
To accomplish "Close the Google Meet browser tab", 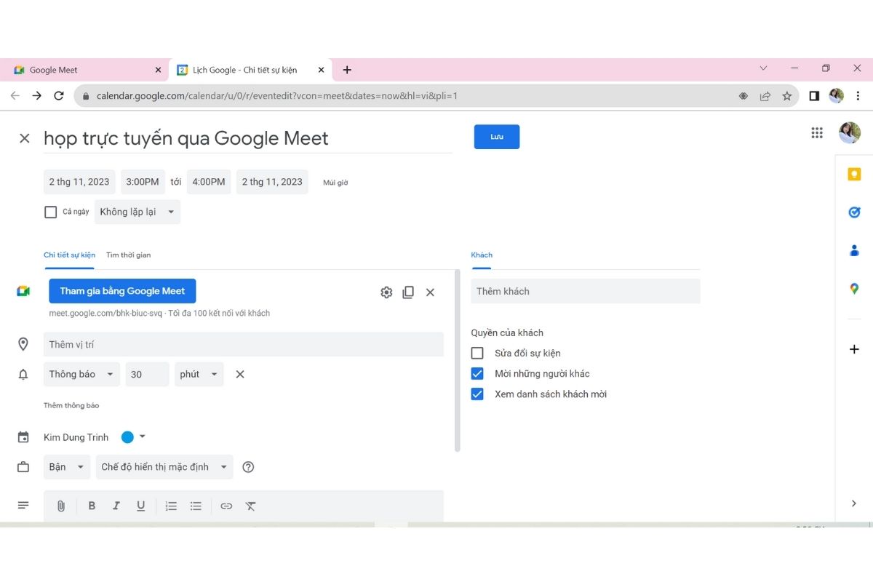I will tap(158, 70).
